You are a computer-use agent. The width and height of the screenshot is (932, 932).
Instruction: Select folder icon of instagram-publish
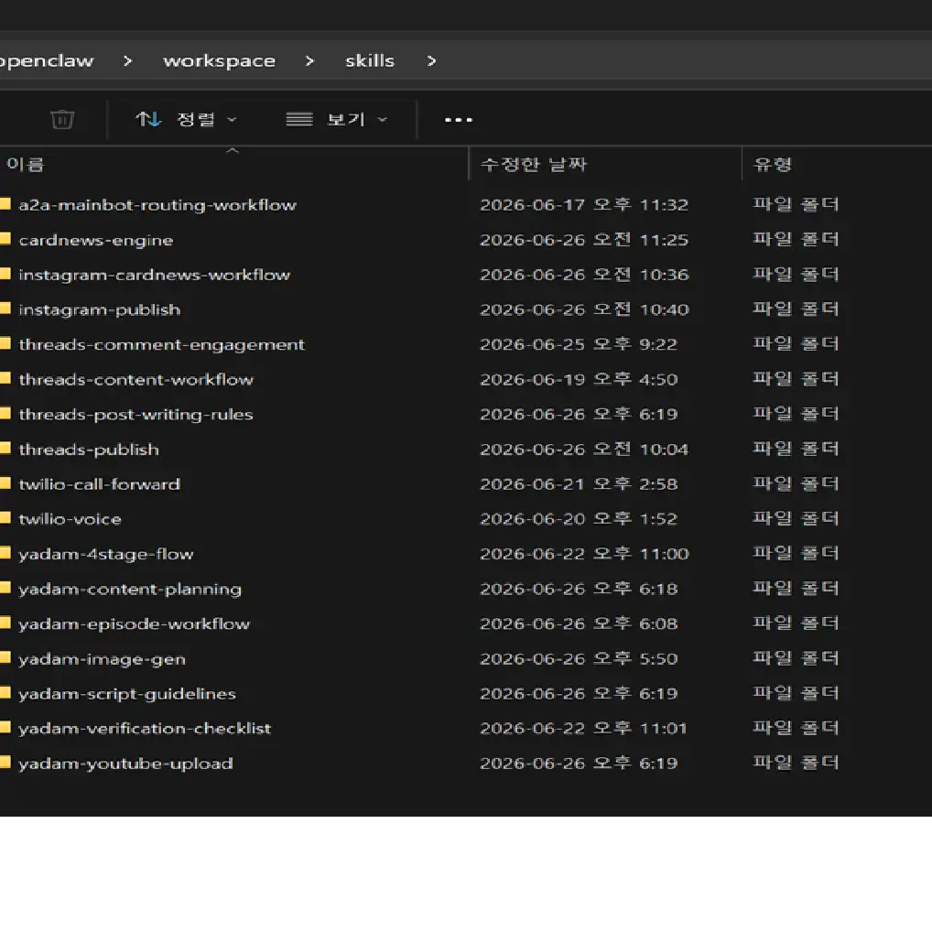pos(5,309)
